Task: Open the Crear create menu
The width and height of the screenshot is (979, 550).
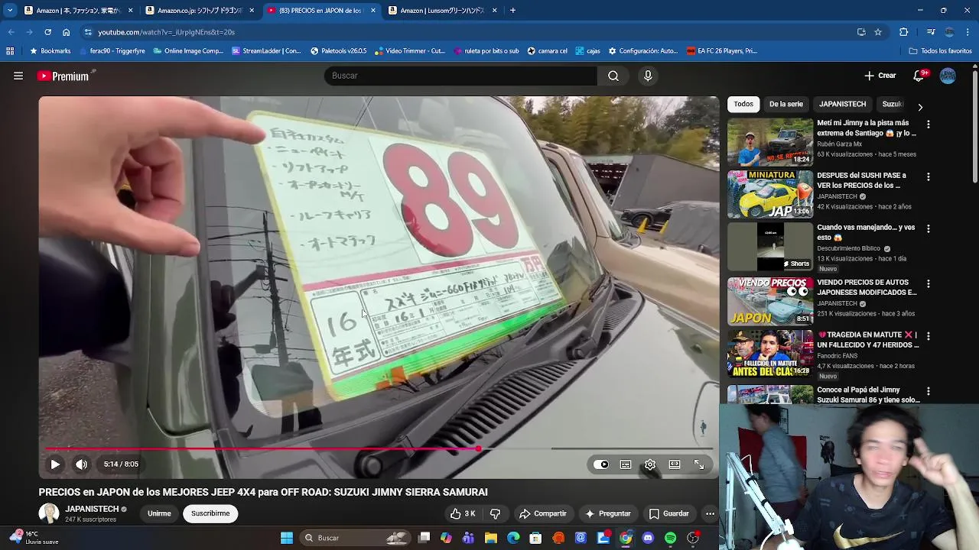Action: [x=880, y=76]
